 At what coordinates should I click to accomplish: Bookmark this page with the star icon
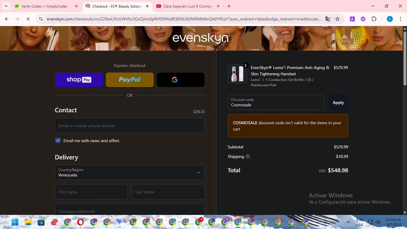(337, 19)
